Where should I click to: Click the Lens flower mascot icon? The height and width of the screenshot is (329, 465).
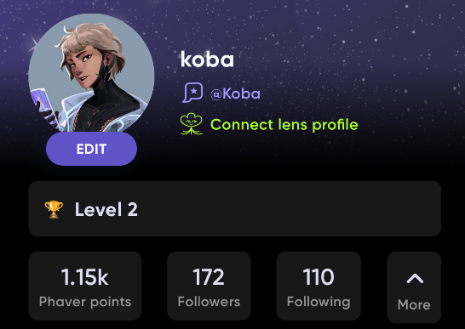tap(192, 124)
